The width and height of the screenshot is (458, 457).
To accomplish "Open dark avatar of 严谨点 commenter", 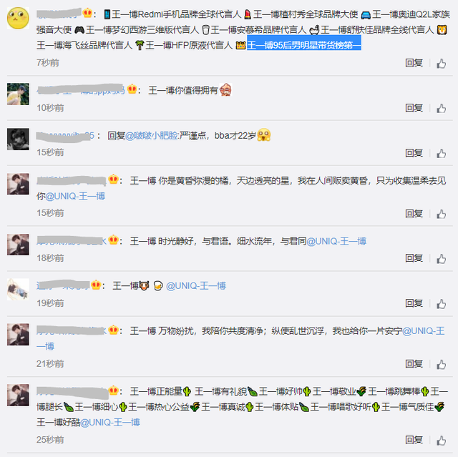I will [18, 139].
